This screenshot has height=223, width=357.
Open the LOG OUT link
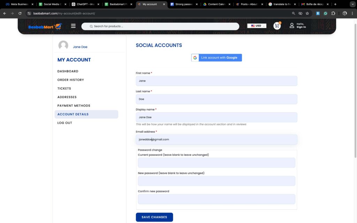(64, 123)
